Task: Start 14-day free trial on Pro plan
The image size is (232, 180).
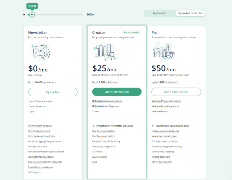Action: pos(176,92)
